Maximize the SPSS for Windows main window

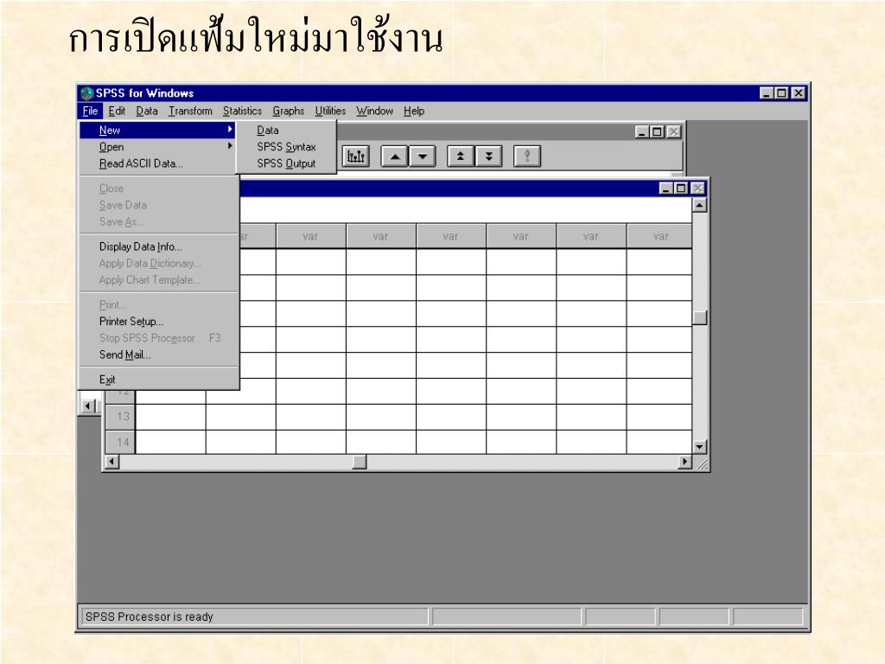(x=781, y=93)
